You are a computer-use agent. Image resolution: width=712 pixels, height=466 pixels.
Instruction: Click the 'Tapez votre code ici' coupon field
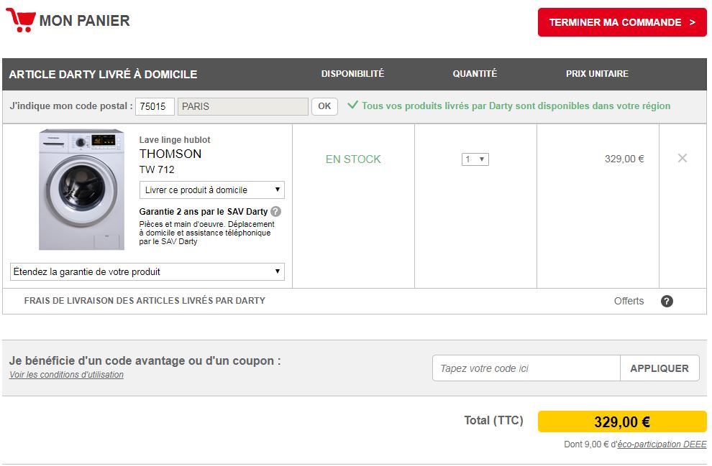[x=526, y=368]
